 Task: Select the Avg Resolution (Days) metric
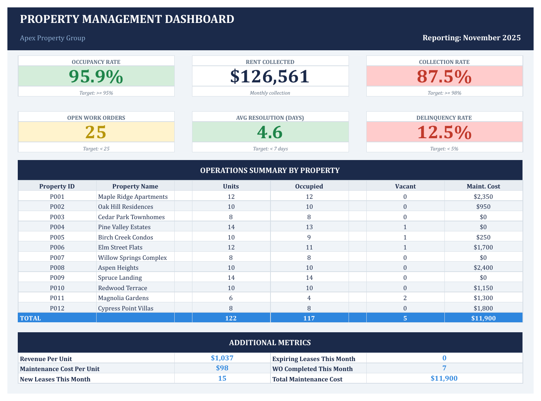[270, 132]
